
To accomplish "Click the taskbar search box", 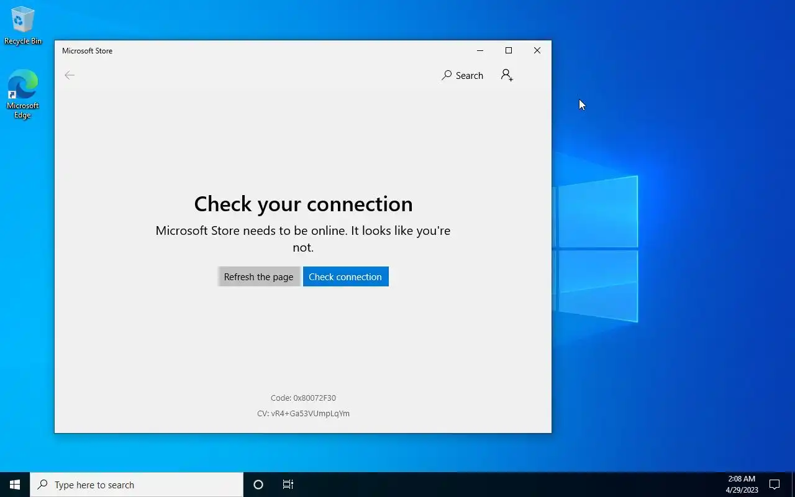I will [137, 485].
